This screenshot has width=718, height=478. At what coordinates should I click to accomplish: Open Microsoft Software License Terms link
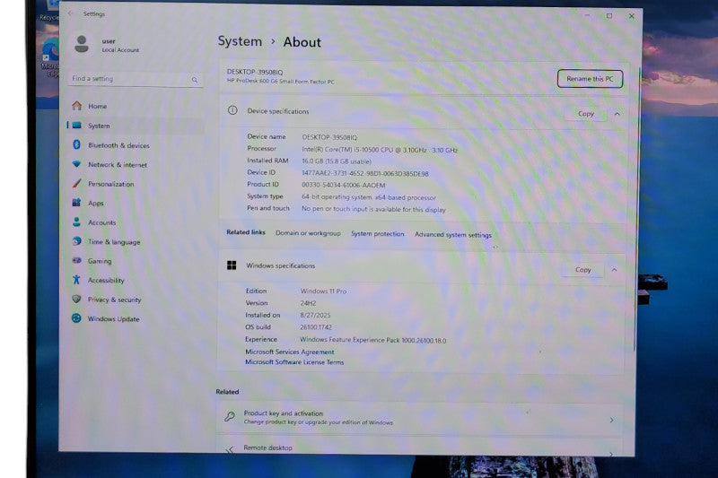click(x=294, y=361)
